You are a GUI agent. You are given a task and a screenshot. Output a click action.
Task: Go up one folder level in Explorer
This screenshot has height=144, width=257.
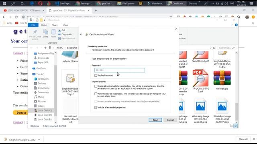[x=45, y=48]
